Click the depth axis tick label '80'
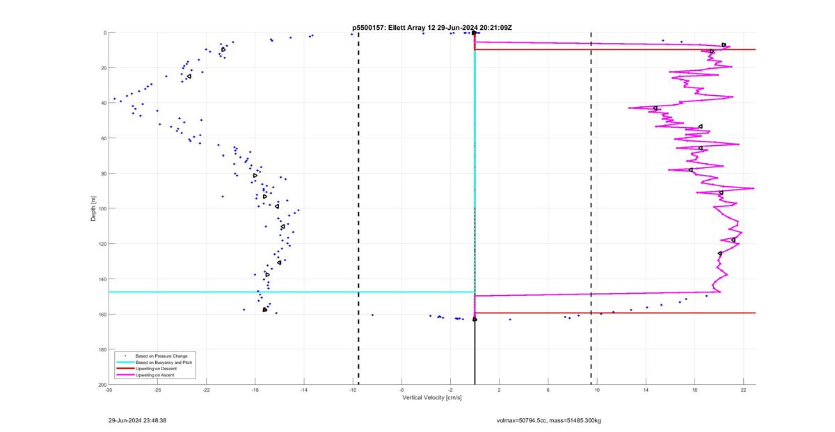 pos(103,174)
